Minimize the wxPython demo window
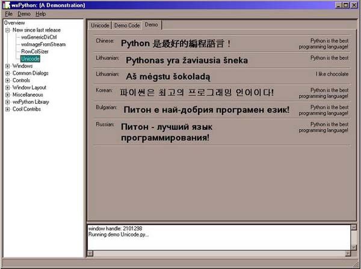 339,5
